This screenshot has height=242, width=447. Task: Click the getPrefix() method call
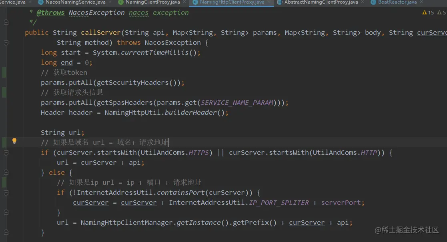click(x=255, y=222)
